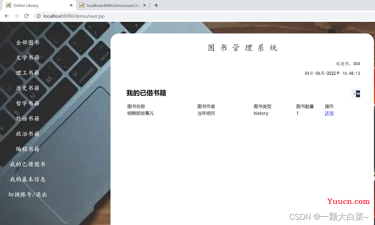This screenshot has height=225, width=375.
Task: Open a new tab with plus icon
Action: pyautogui.click(x=156, y=5)
